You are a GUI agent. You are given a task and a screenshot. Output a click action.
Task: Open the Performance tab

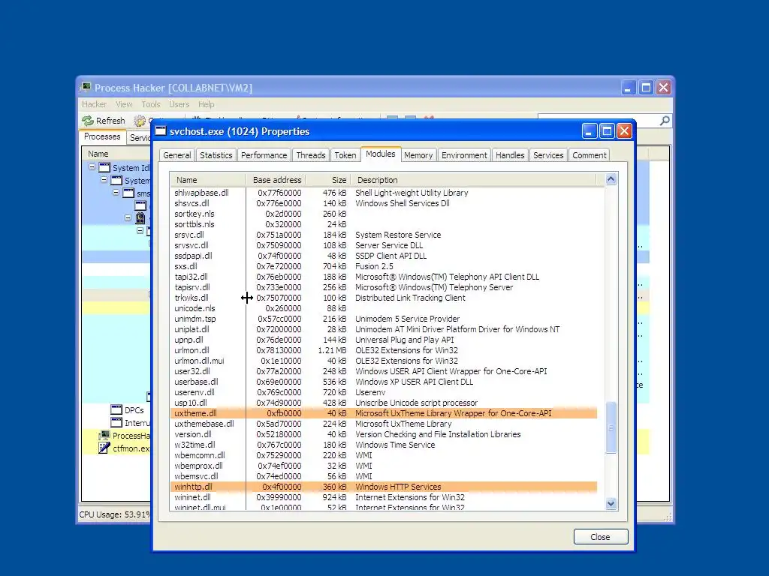264,155
